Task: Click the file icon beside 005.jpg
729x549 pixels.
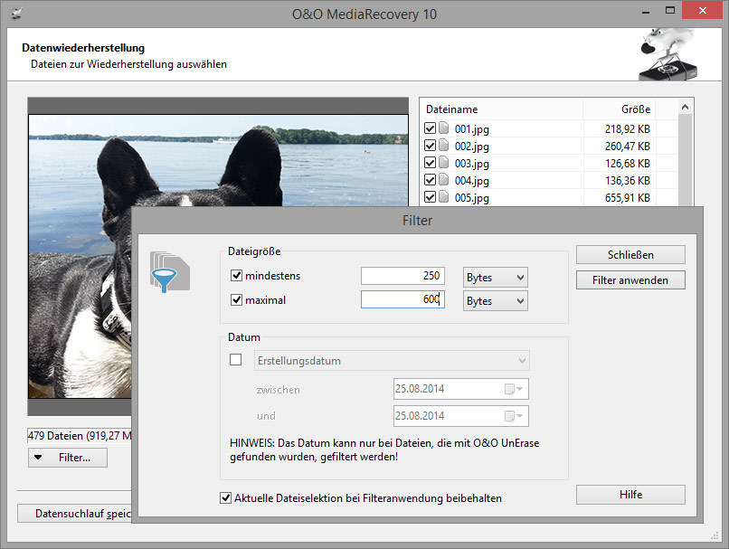Action: [x=444, y=197]
